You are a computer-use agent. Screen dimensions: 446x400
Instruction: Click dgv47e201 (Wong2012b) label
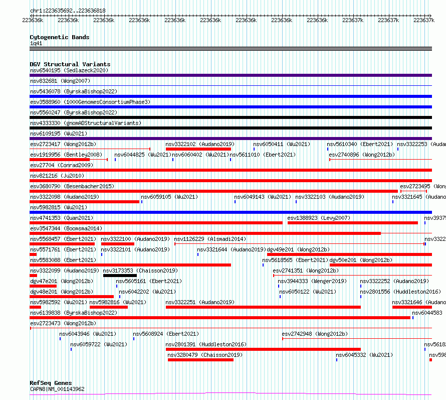tap(62, 281)
